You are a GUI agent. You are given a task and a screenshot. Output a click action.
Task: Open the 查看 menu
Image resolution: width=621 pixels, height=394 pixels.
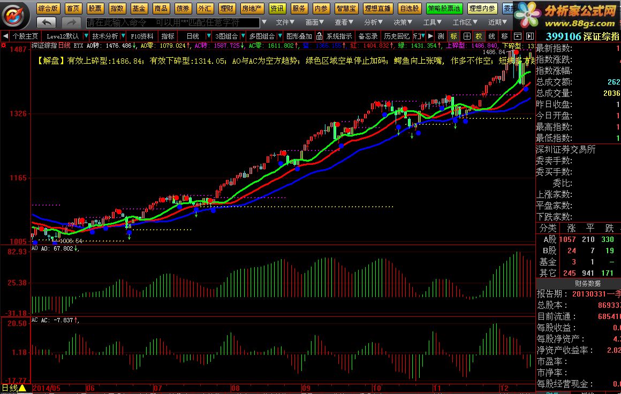[344, 22]
